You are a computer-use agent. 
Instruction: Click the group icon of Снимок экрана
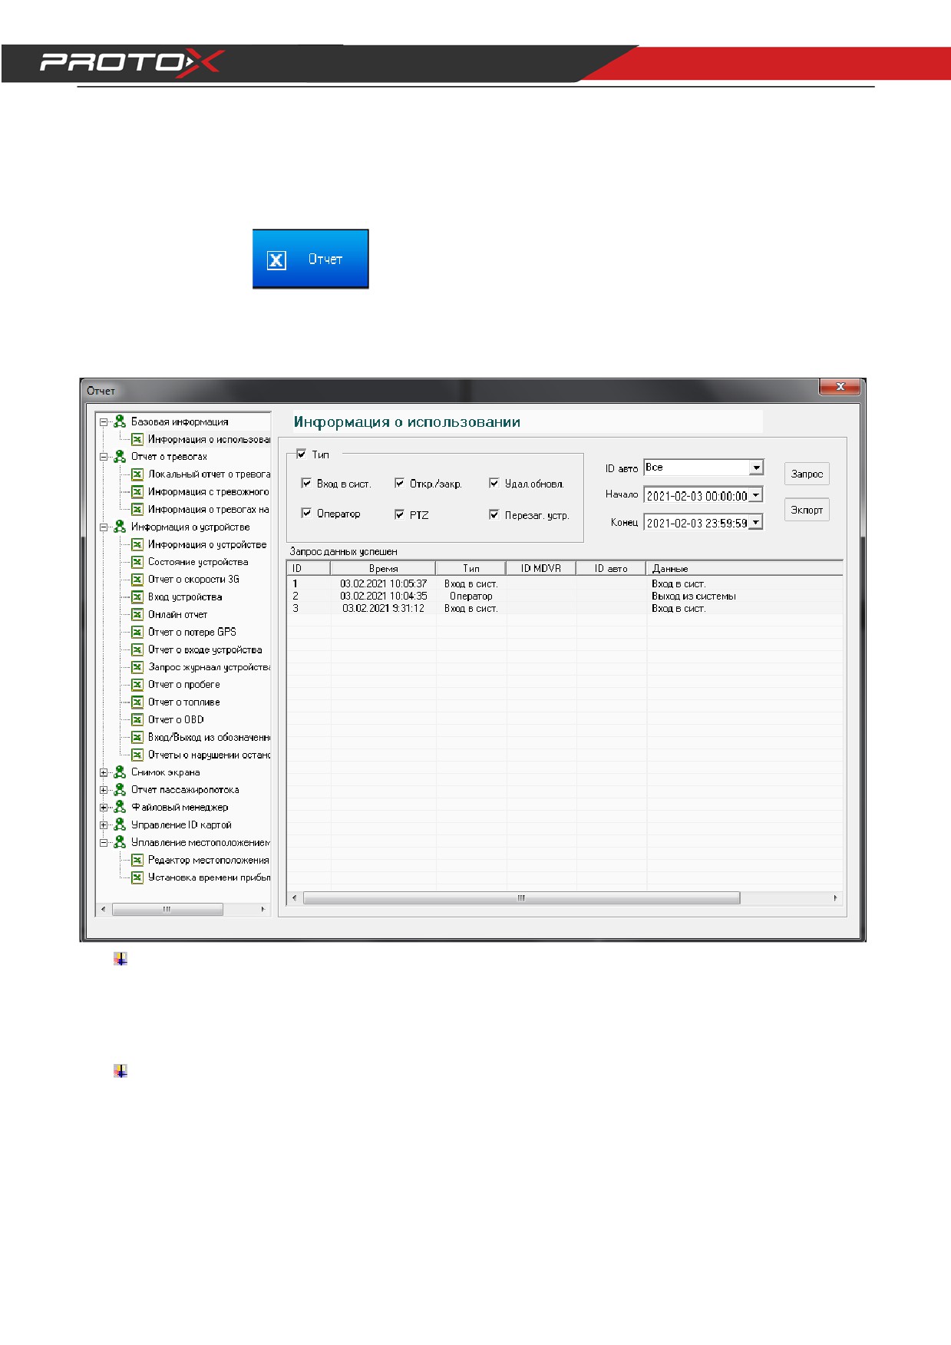pos(120,772)
